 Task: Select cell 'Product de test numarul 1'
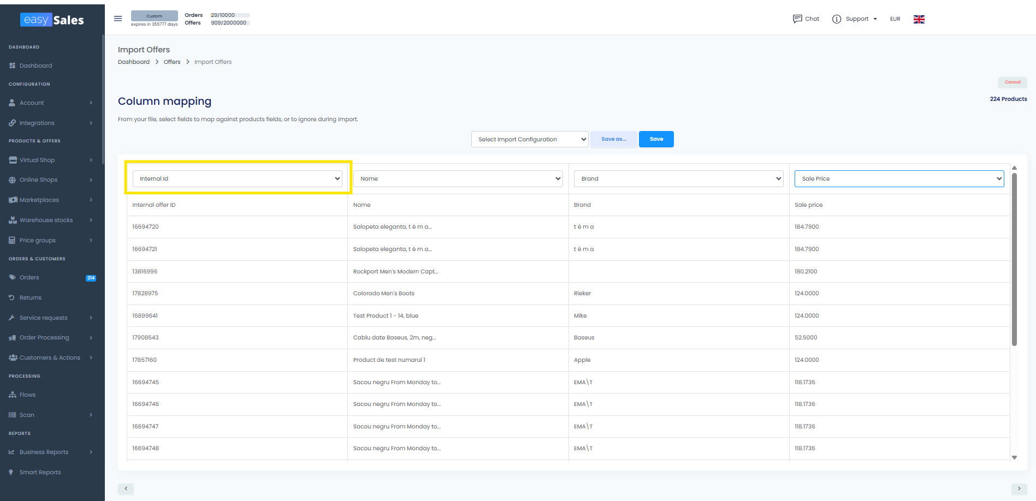pos(458,360)
